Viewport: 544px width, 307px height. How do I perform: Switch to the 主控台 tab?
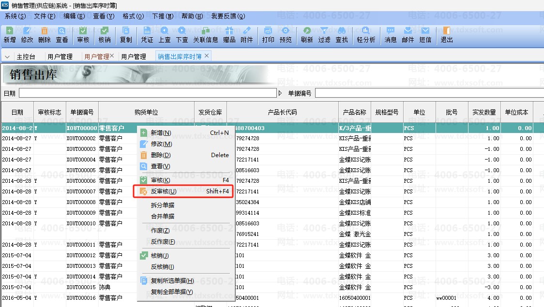point(26,57)
